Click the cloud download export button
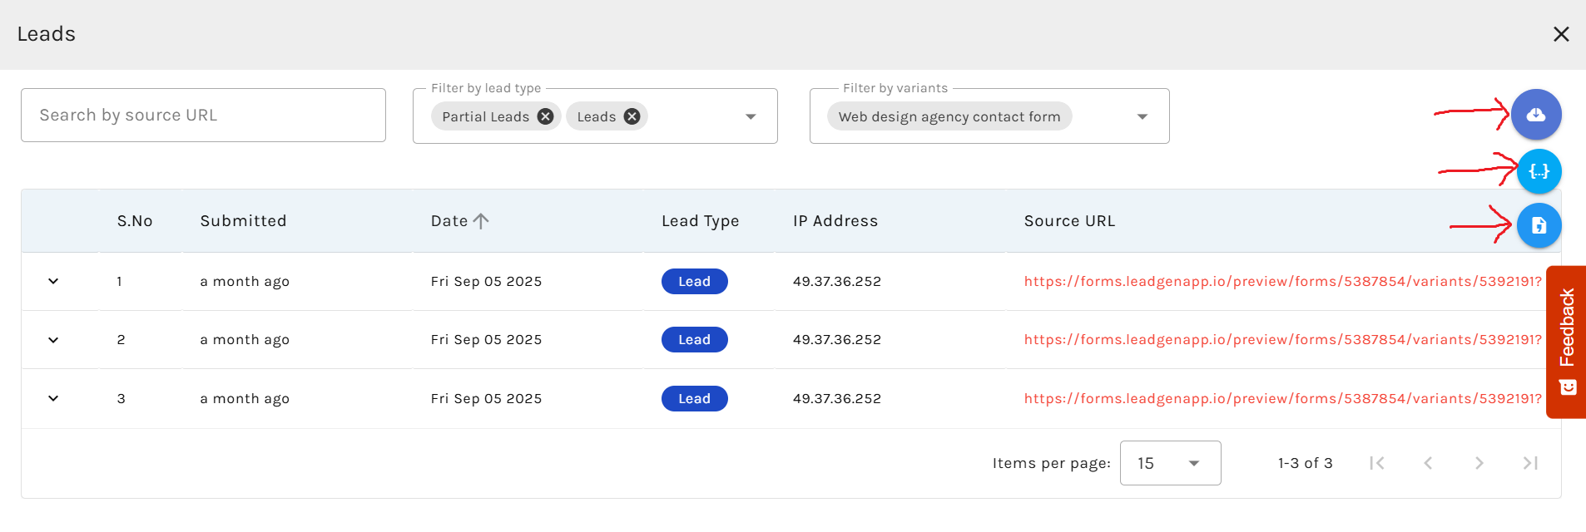1586x532 pixels. tap(1535, 115)
